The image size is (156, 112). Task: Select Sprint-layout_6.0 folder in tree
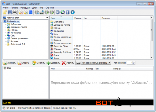(x=18, y=44)
